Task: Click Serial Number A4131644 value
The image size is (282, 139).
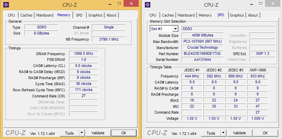Action: point(202,60)
